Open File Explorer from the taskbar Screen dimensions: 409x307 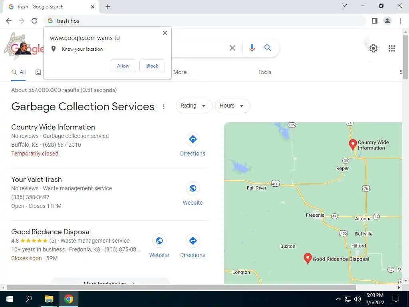(49, 299)
